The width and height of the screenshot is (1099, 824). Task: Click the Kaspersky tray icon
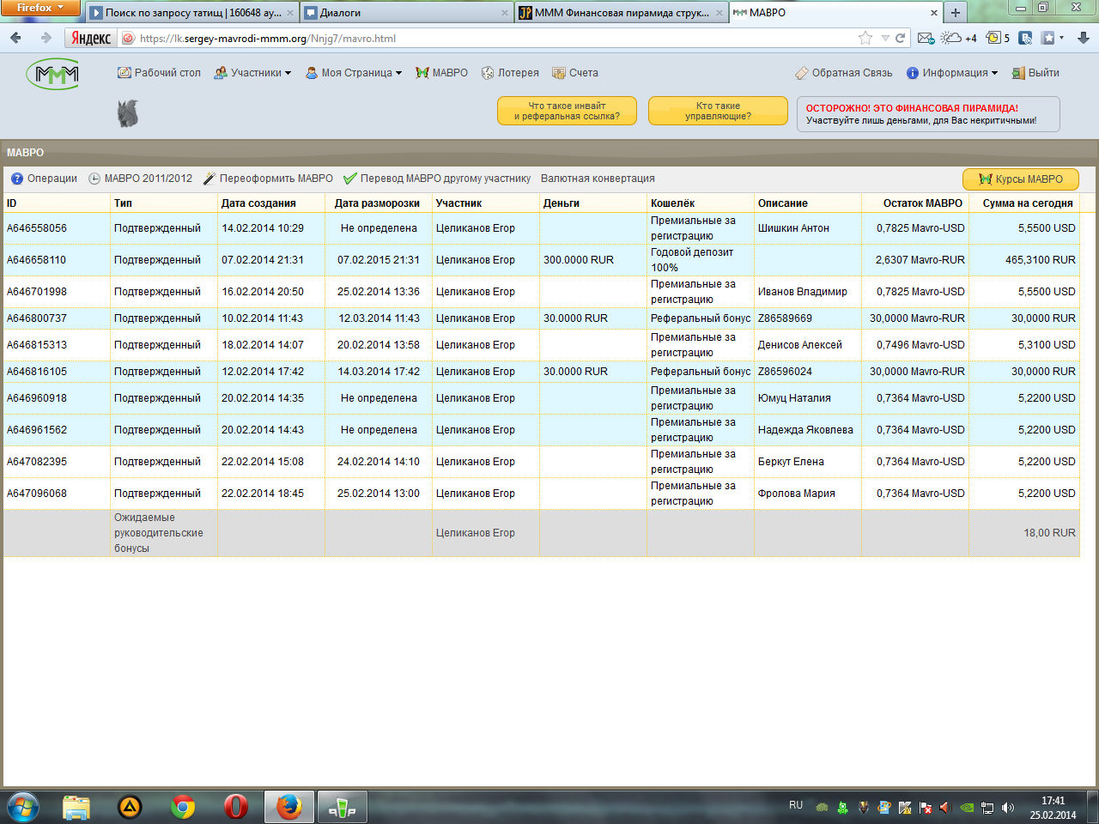coord(905,808)
